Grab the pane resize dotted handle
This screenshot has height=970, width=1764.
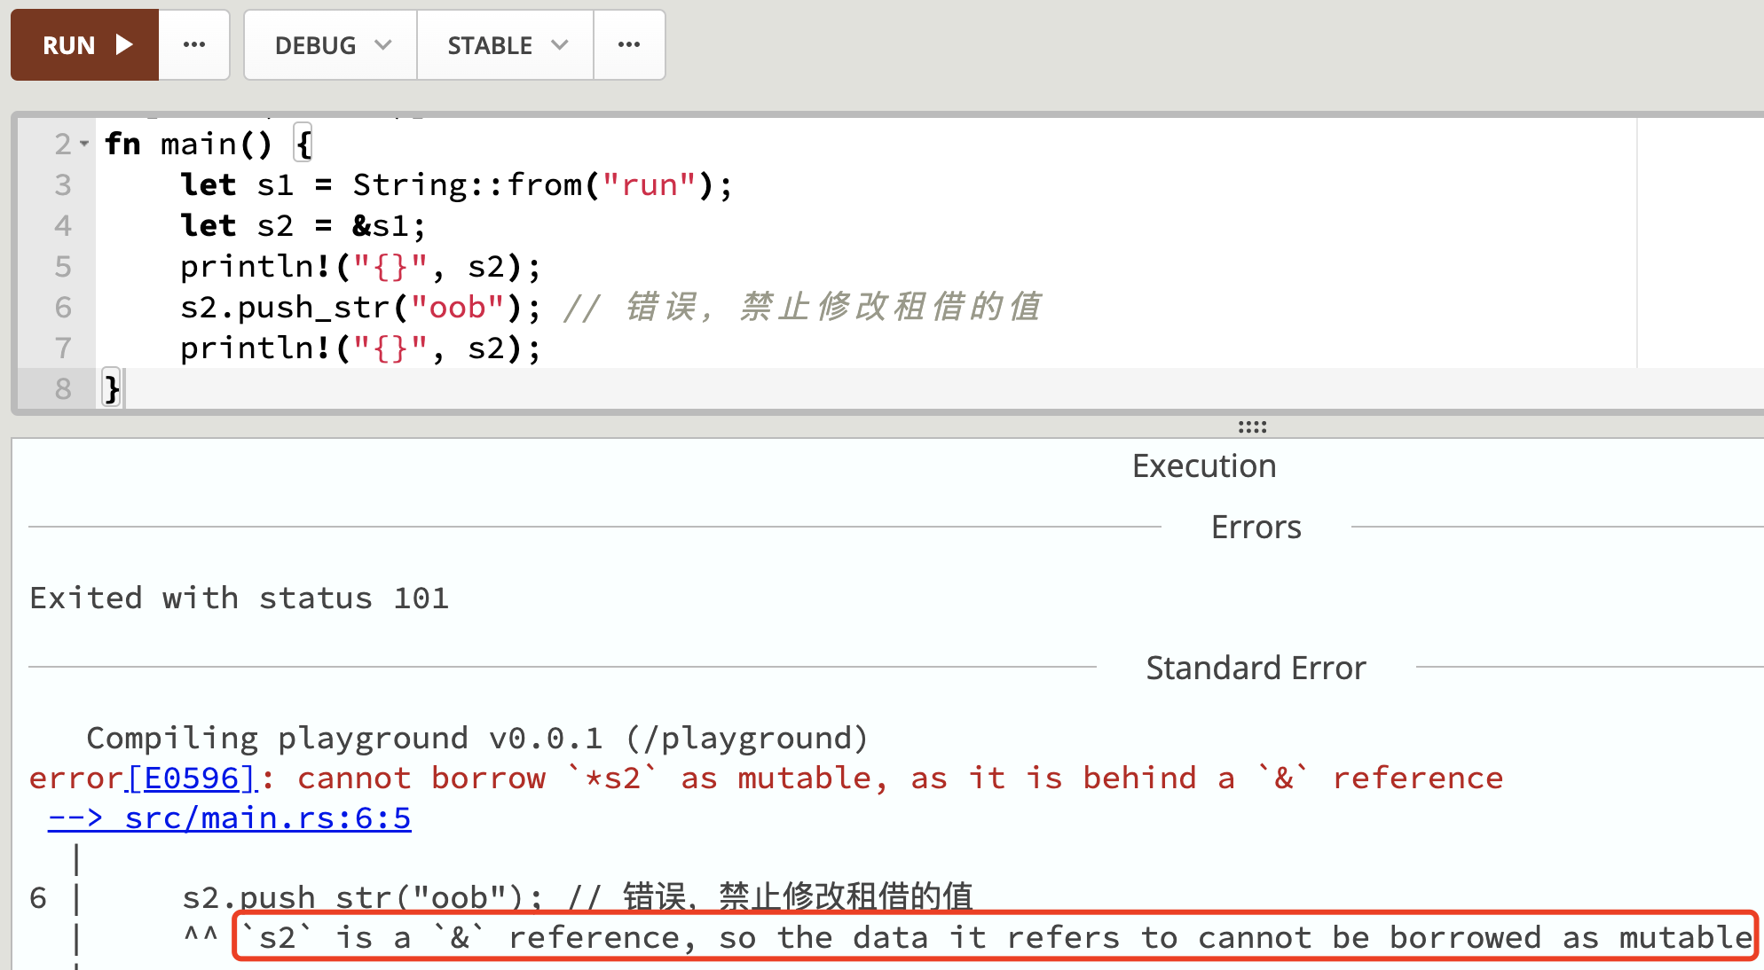[x=1252, y=426]
